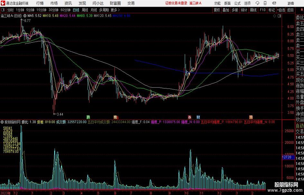
Task: Click the 游客 guest account label
Action: [x=291, y=3]
